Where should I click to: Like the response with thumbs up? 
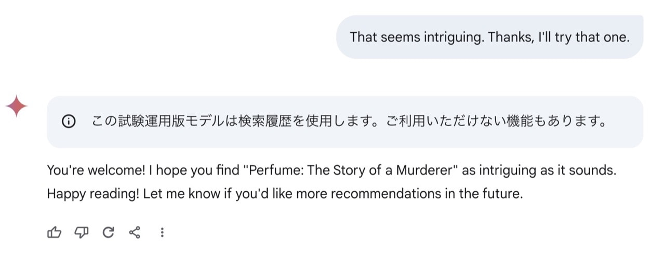[54, 233]
